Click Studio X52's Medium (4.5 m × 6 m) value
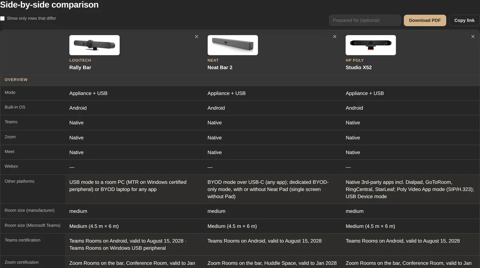 pyautogui.click(x=370, y=226)
